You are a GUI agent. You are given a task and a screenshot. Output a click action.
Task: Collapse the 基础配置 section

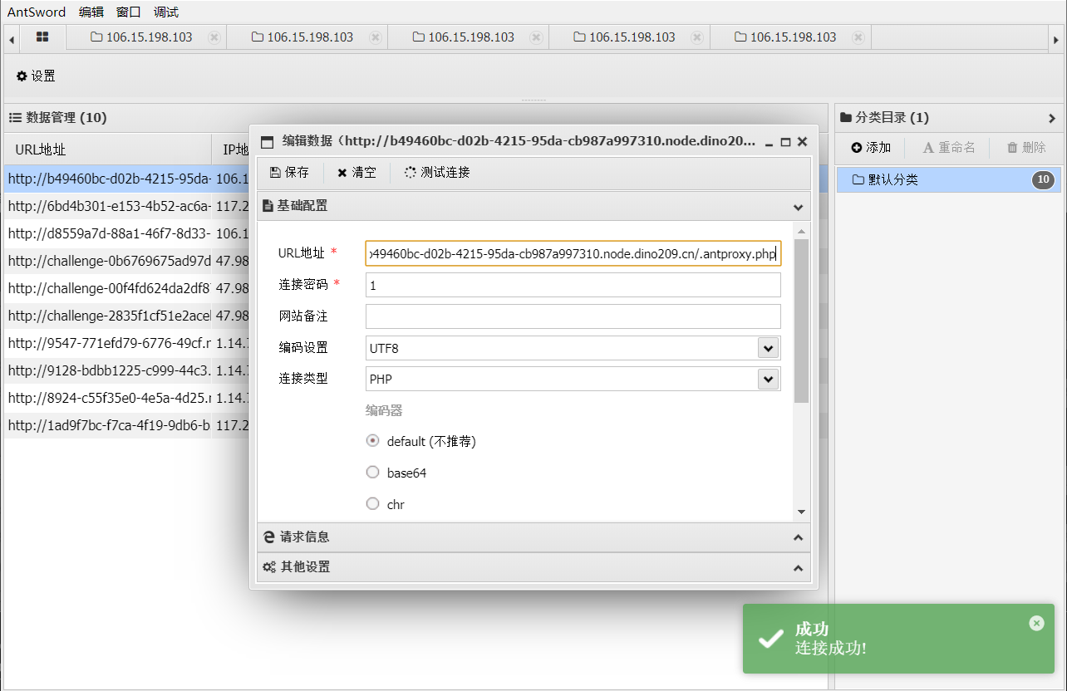pos(798,207)
